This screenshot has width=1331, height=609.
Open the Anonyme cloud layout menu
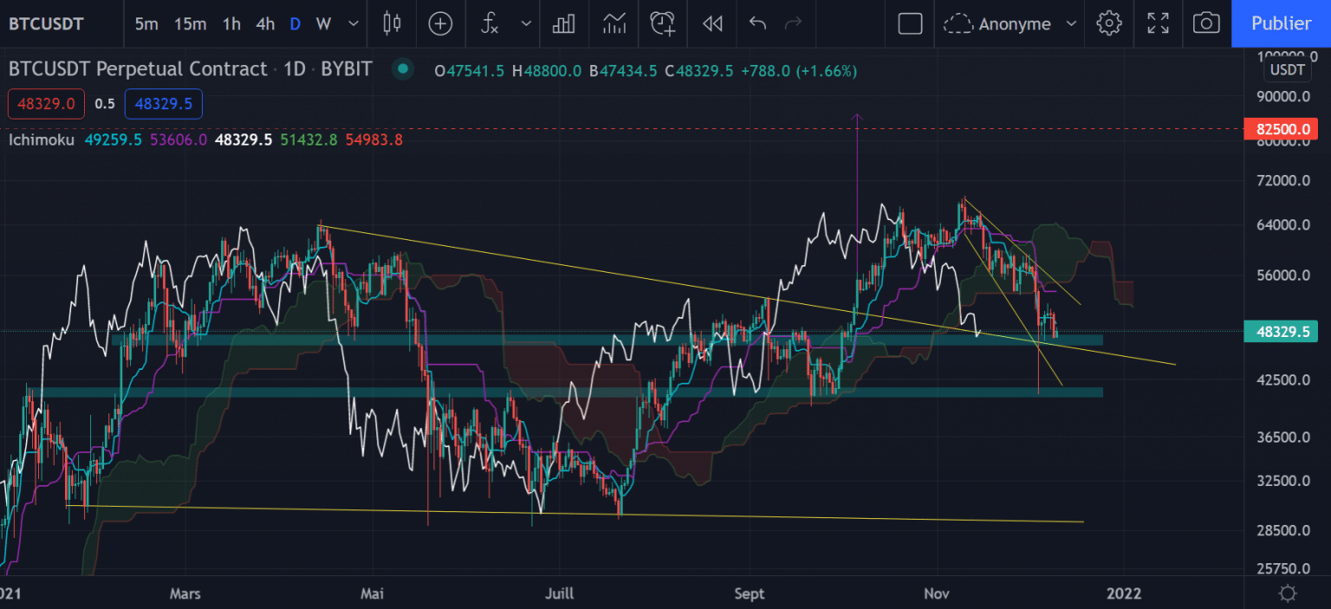click(x=997, y=23)
